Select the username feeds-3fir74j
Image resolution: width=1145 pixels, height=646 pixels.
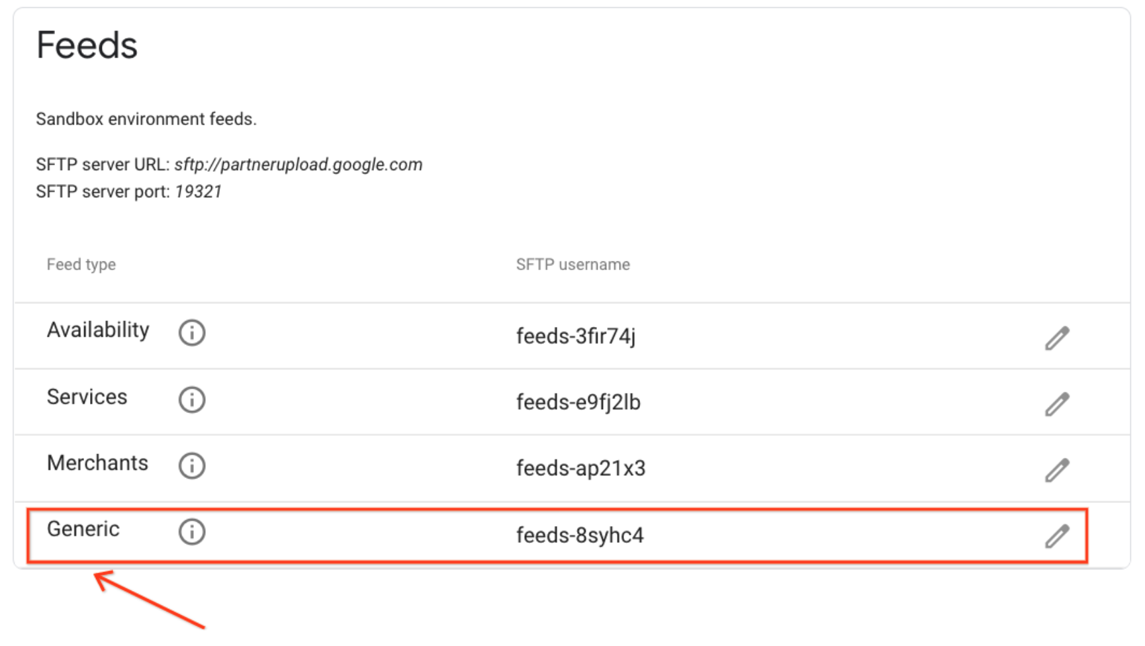click(576, 336)
